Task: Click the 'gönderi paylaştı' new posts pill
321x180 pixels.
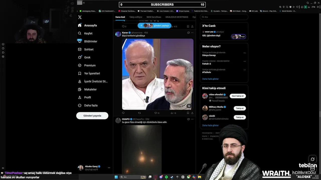Action: [154, 25]
